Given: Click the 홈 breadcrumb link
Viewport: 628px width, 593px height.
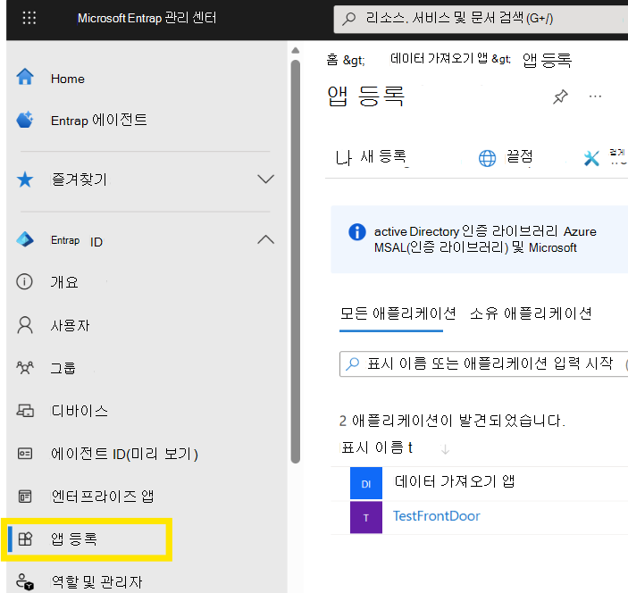Looking at the screenshot, I should coord(332,60).
